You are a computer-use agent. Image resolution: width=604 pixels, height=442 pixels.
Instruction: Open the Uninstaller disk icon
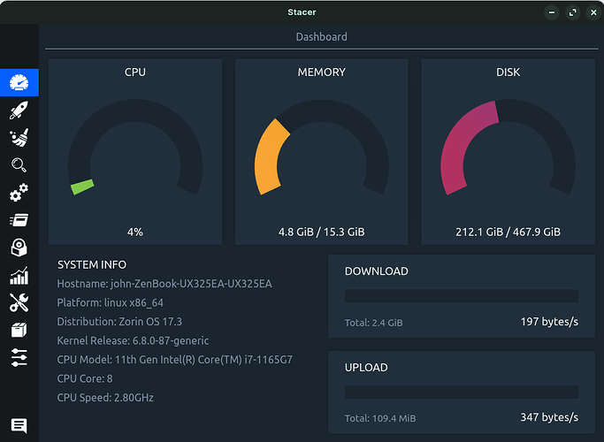coord(19,248)
